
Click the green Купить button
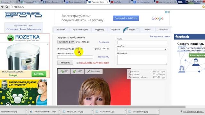(39, 74)
